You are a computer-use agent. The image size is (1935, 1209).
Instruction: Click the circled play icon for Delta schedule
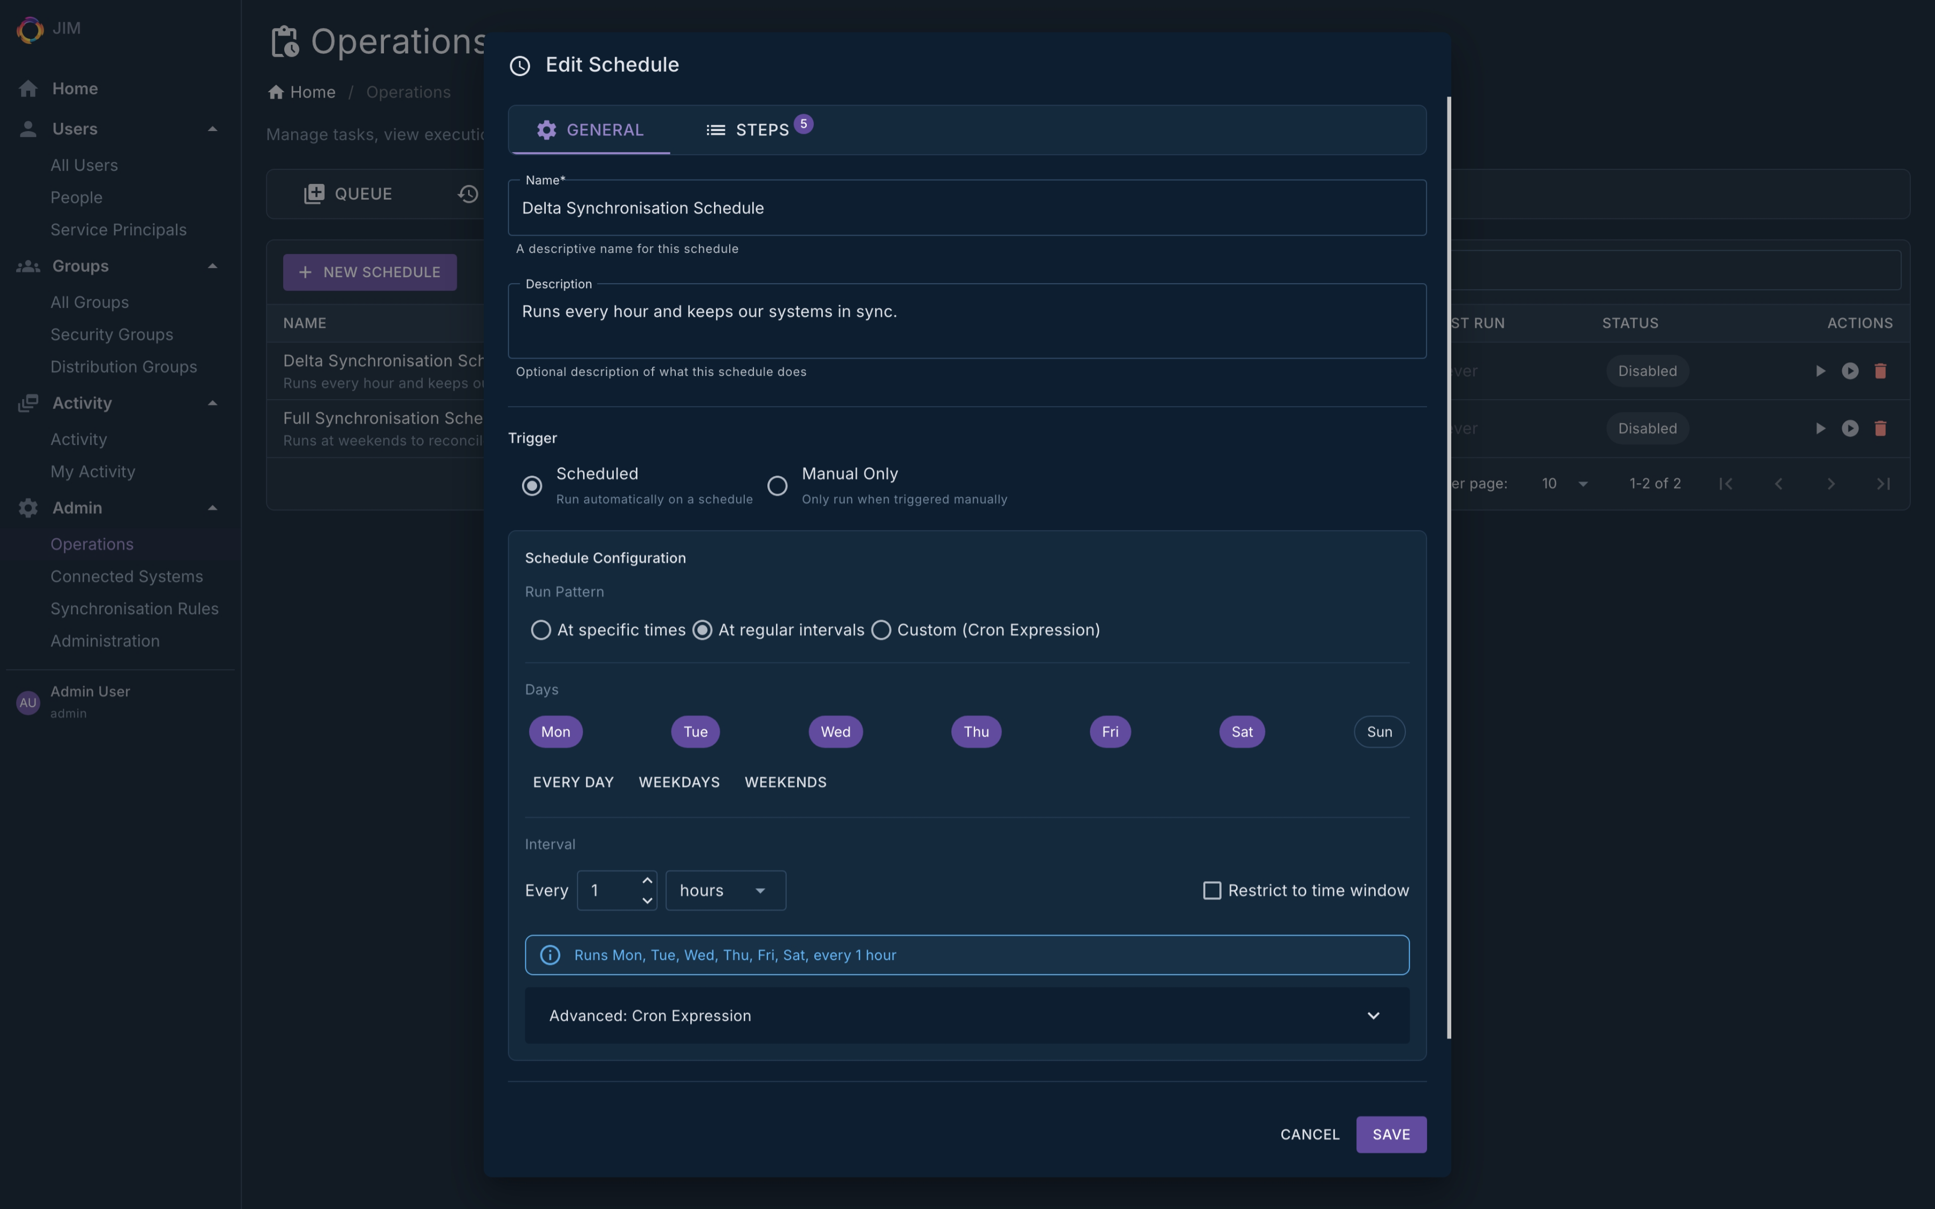(1849, 371)
